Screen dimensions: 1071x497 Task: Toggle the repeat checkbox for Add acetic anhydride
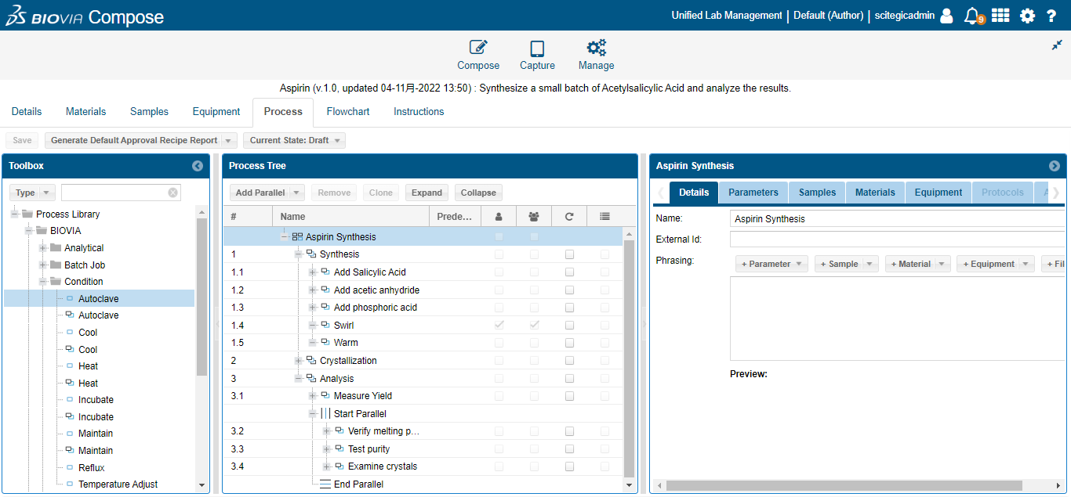569,290
